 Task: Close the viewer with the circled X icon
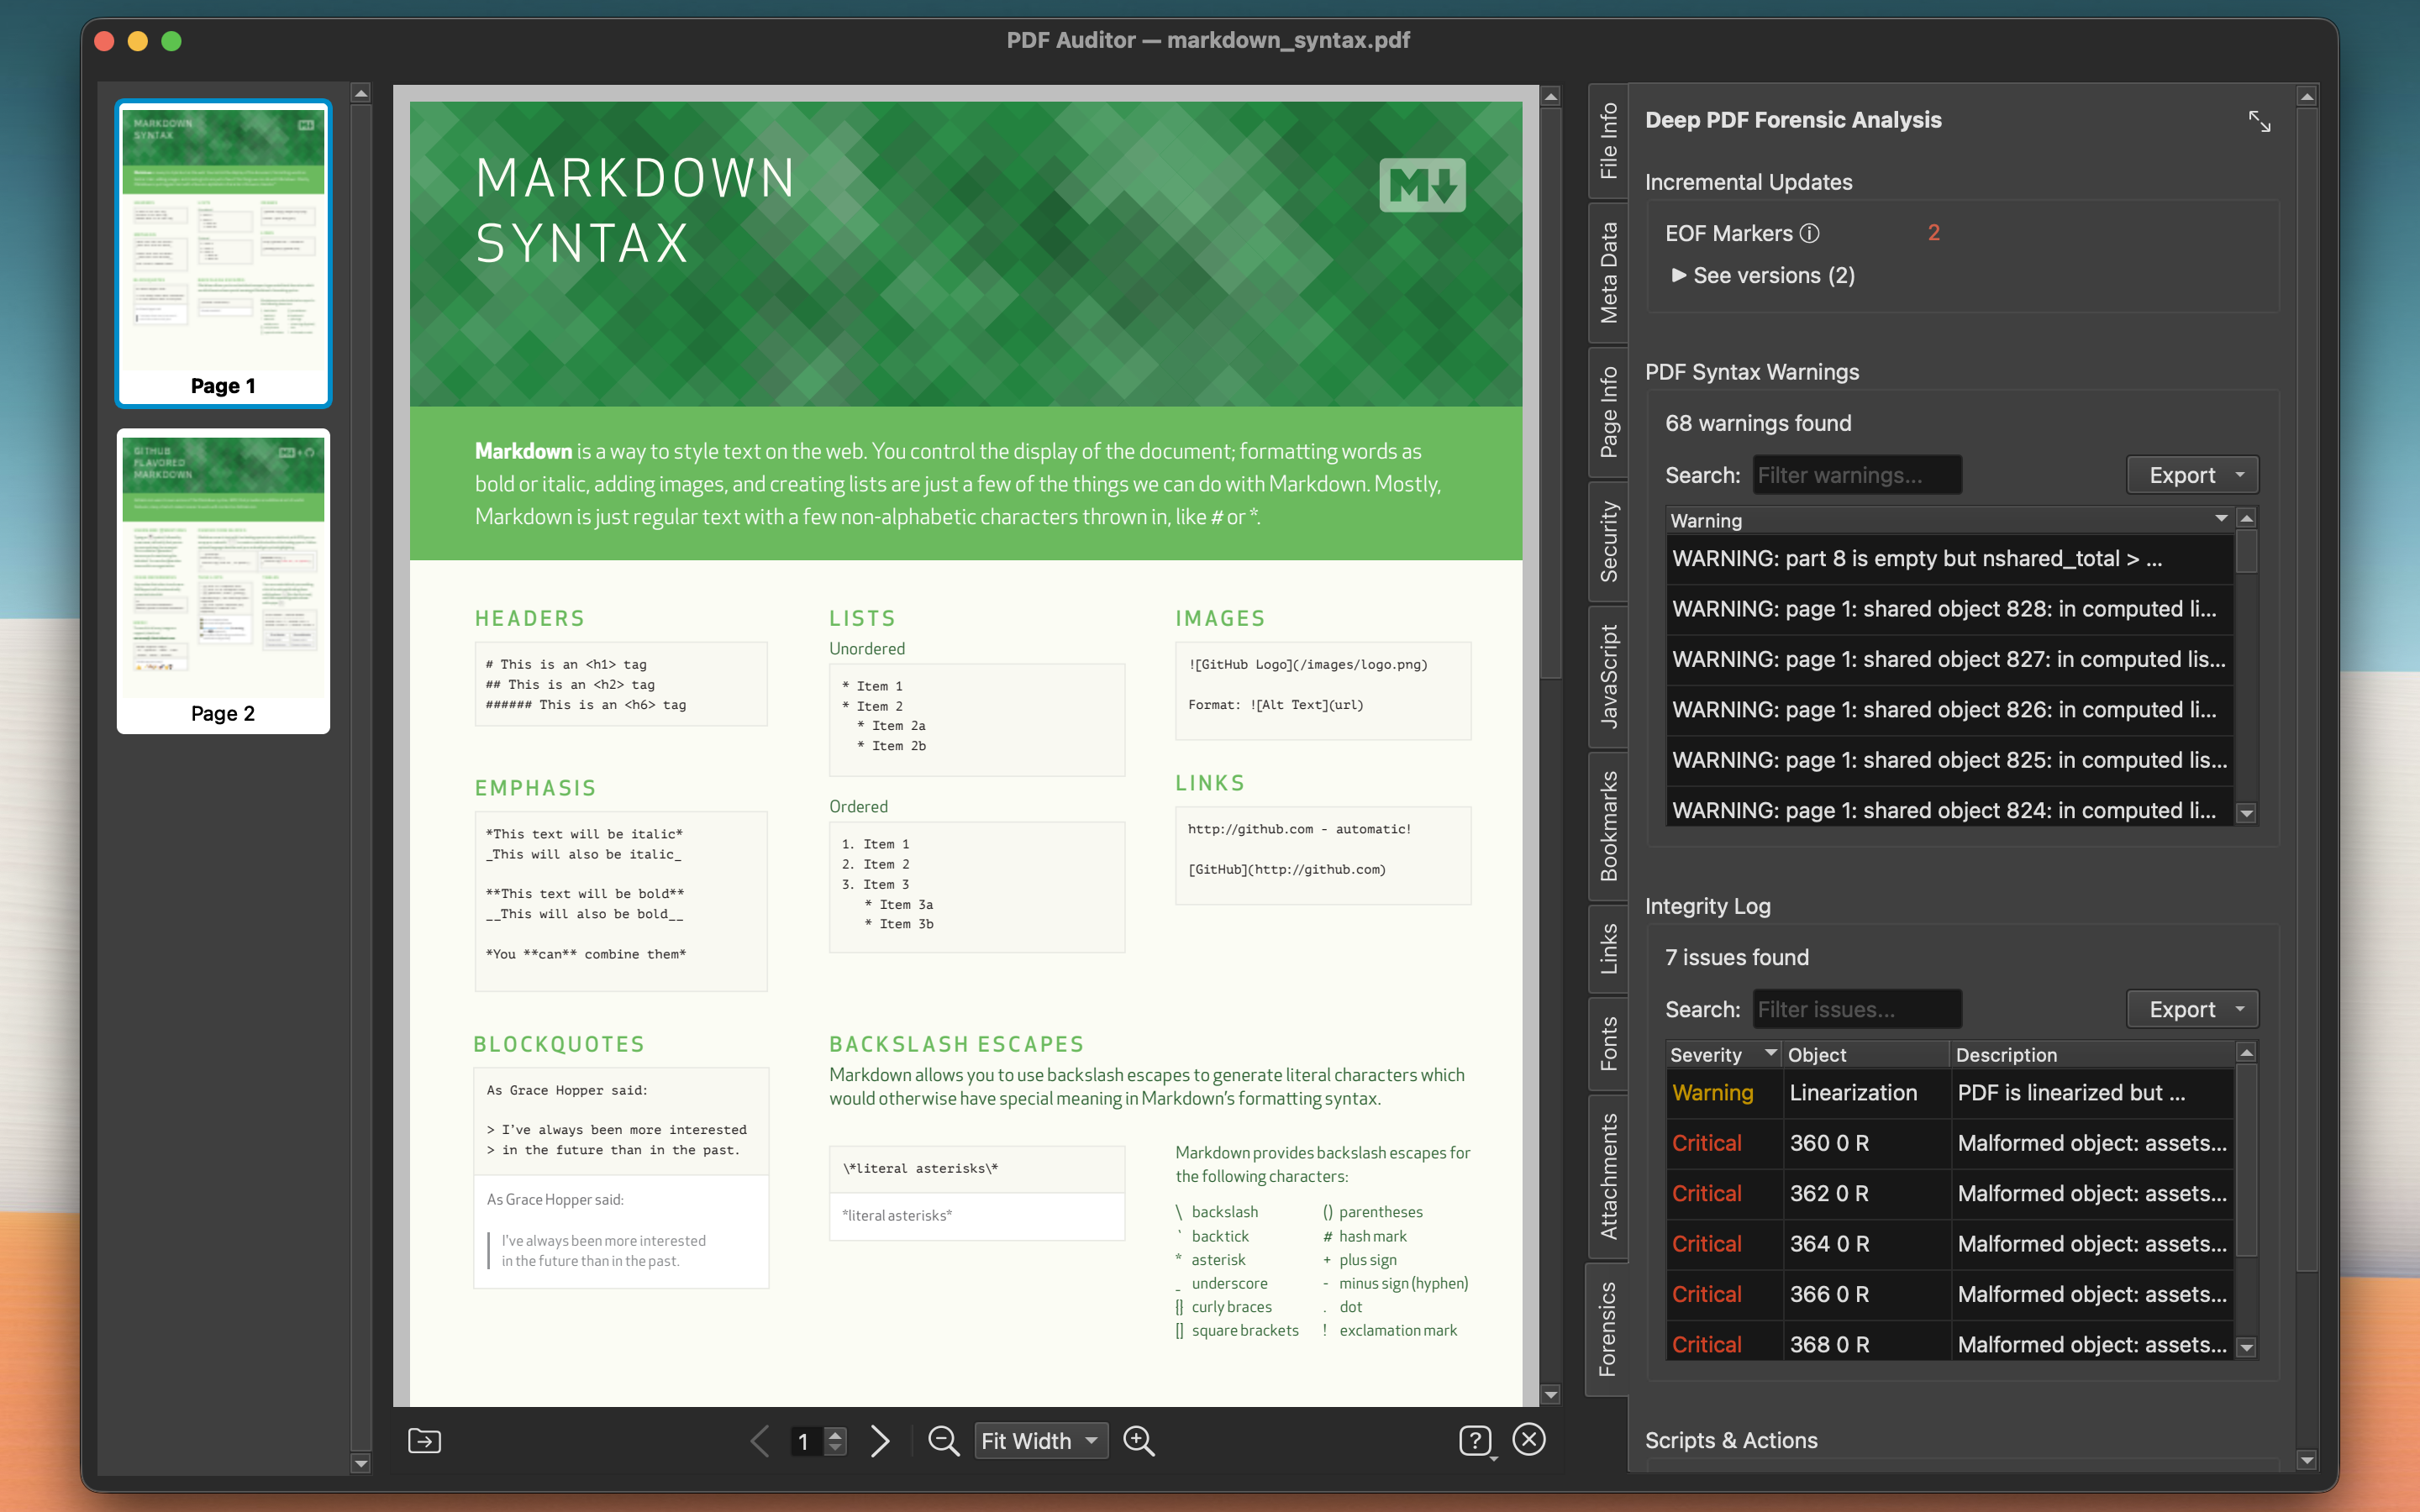pos(1530,1440)
